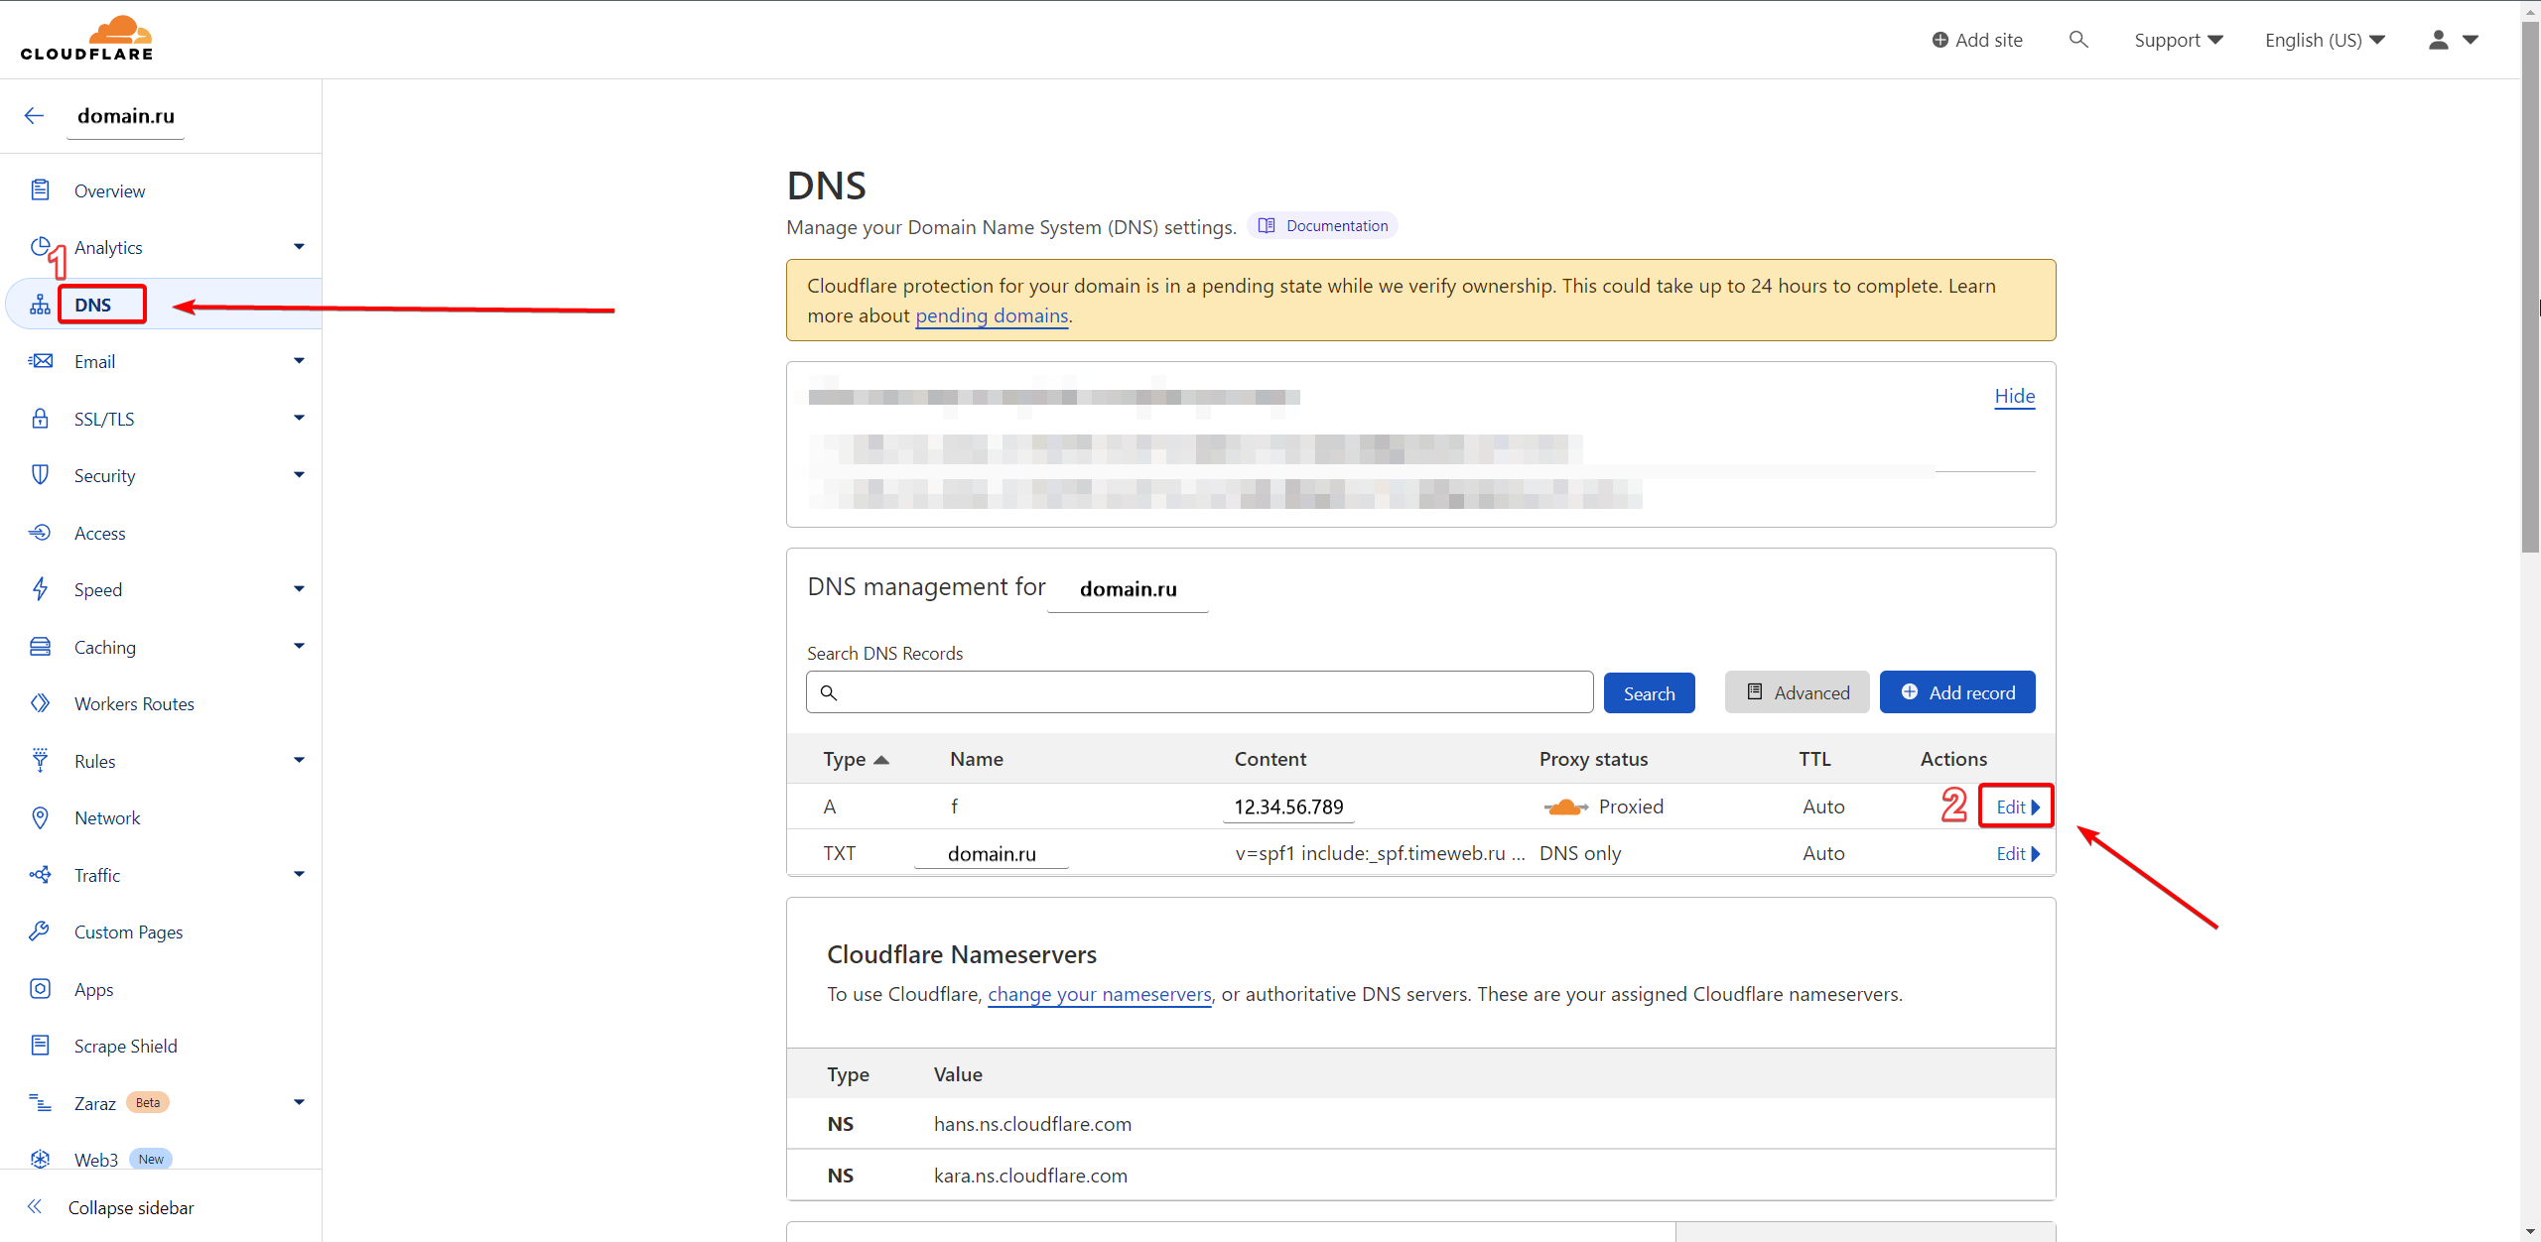2541x1242 pixels.
Task: Click the magnifier search icon in header
Action: coord(2077,40)
